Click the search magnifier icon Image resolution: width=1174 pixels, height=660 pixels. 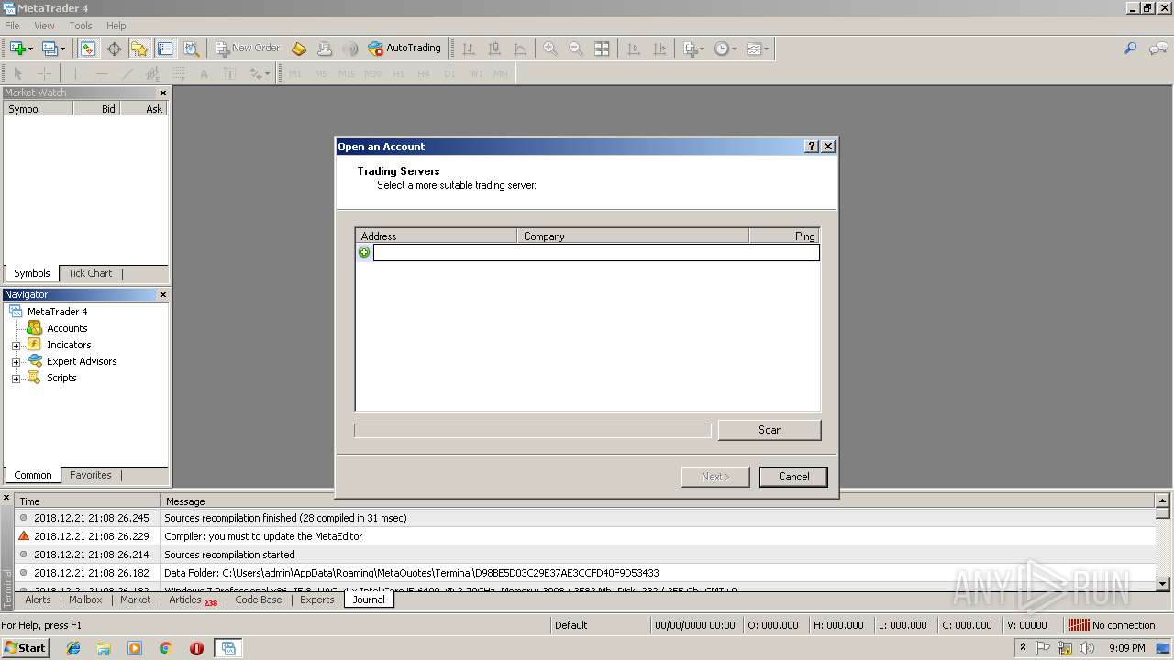pos(1130,49)
